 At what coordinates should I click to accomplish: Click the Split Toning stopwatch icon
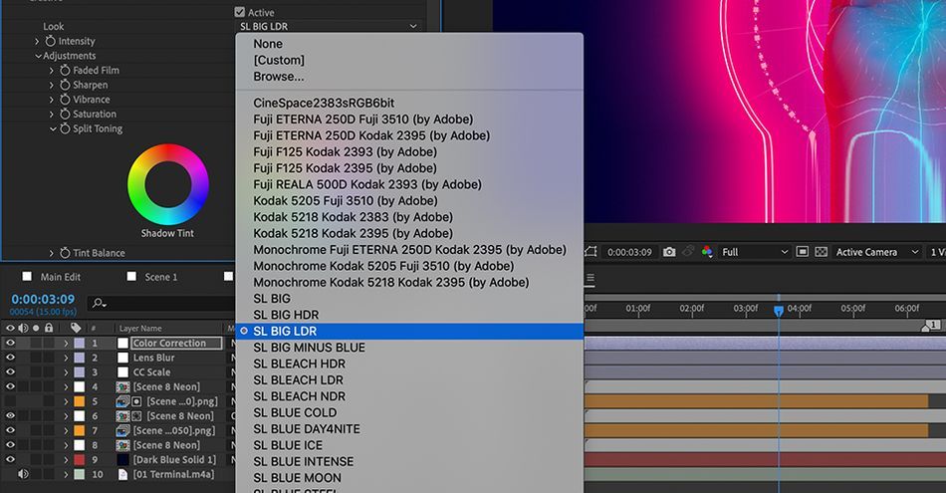coord(65,127)
